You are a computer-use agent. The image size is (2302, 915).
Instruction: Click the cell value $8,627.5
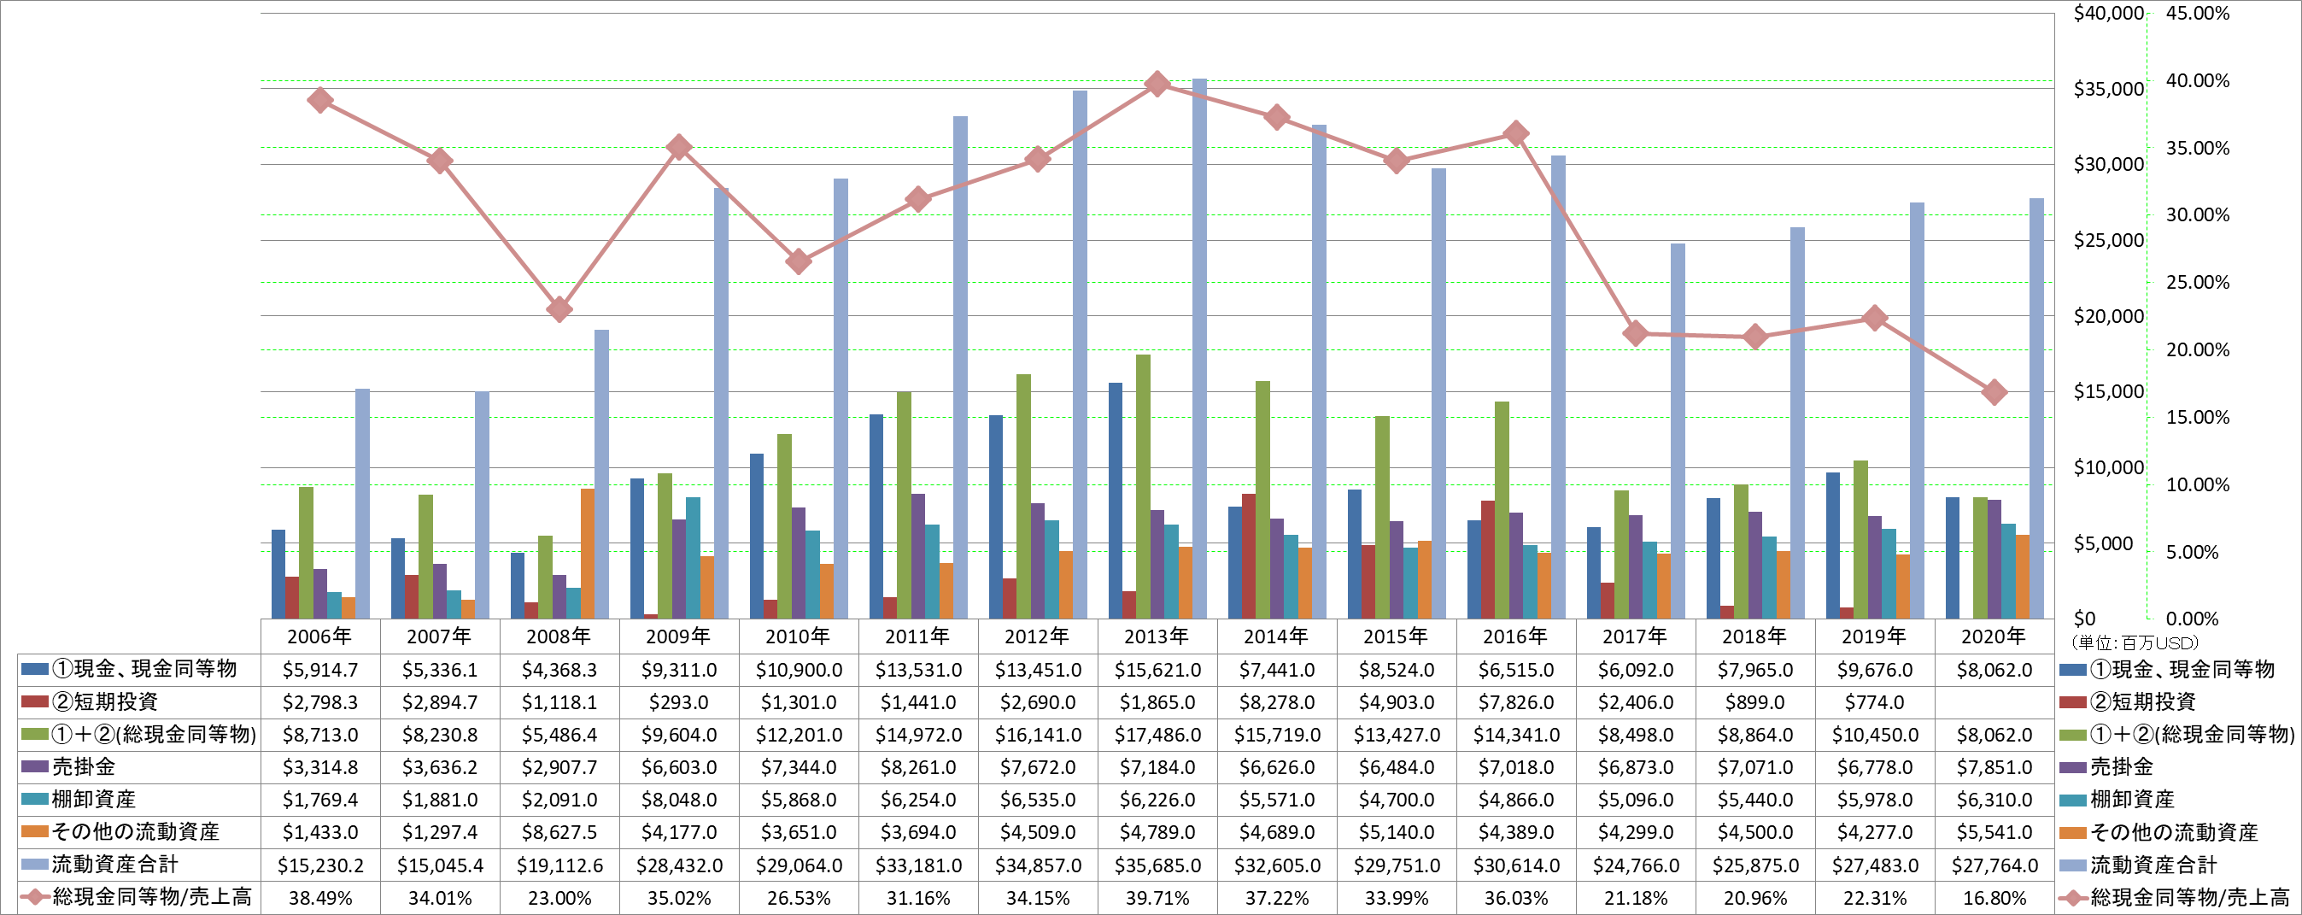(559, 833)
